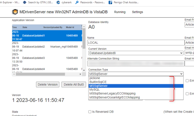Click version list horizontal scrollbar thumb
The image size is (194, 116).
pos(40,74)
